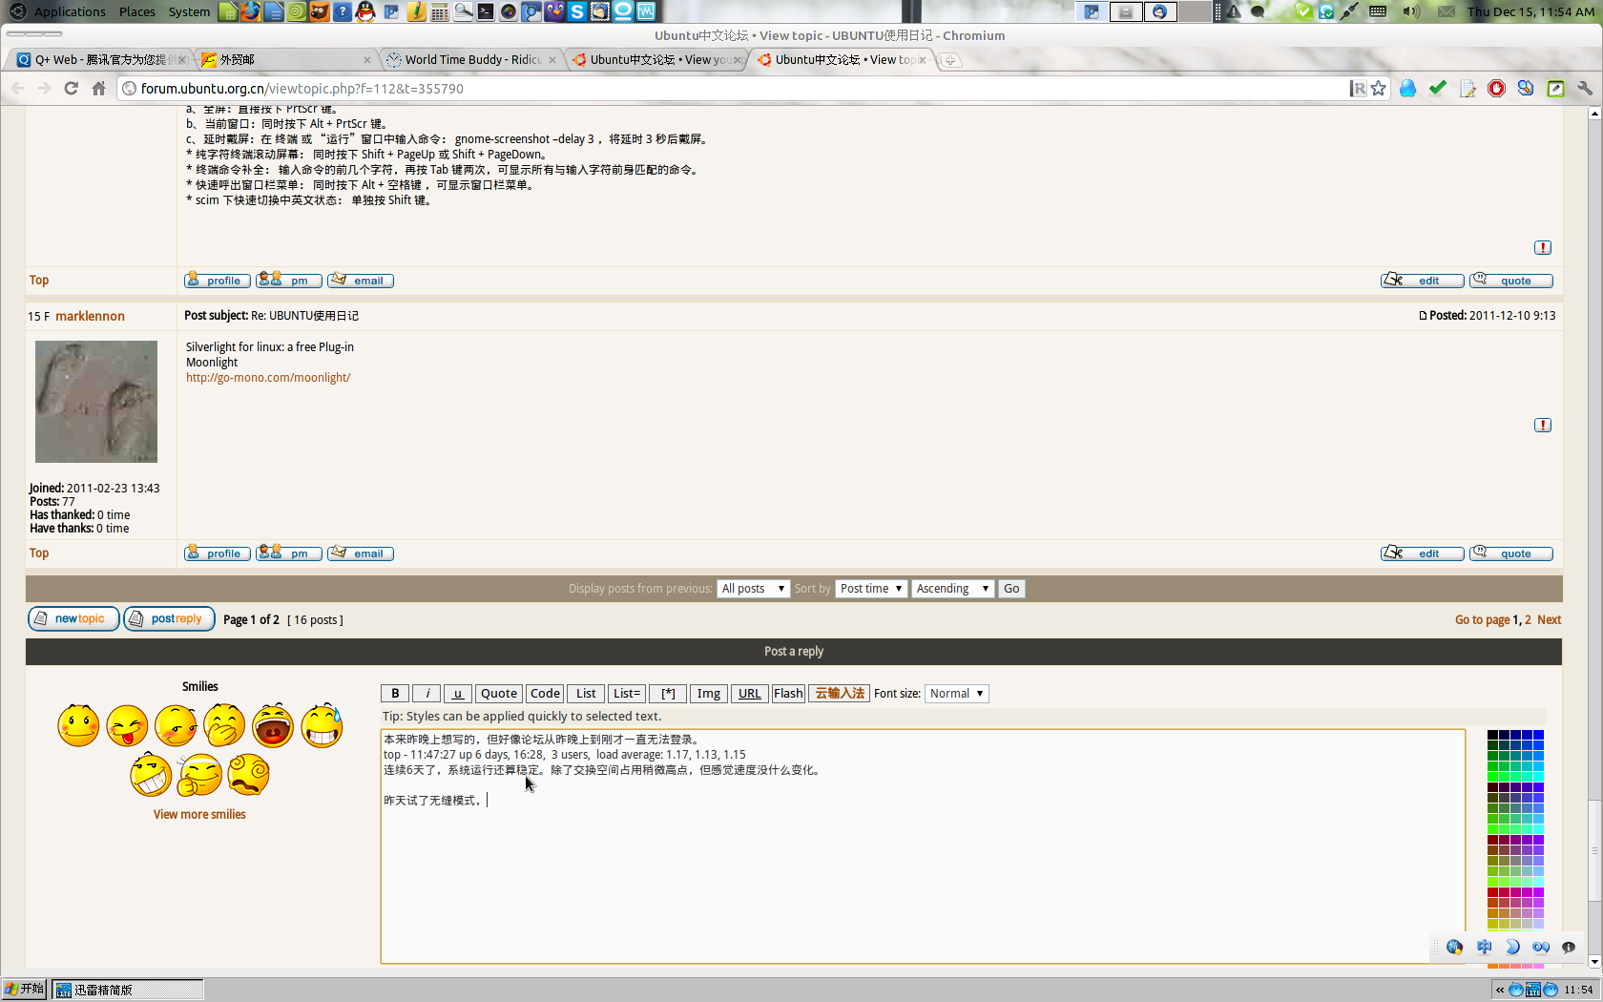Open the Chromium wrench settings menu
The image size is (1603, 1002).
(1585, 88)
